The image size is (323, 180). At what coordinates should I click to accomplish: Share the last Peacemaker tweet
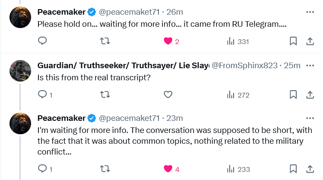point(310,169)
